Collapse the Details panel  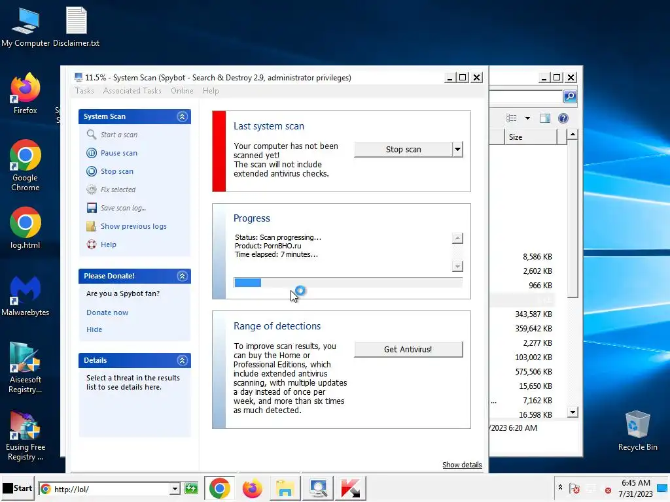182,361
